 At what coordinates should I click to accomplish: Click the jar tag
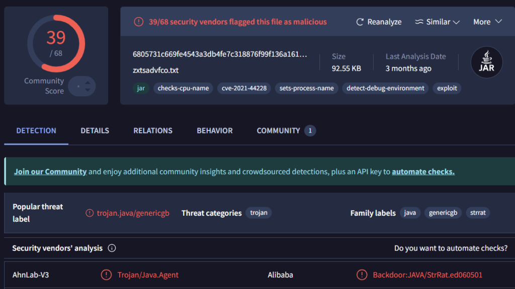click(x=141, y=88)
